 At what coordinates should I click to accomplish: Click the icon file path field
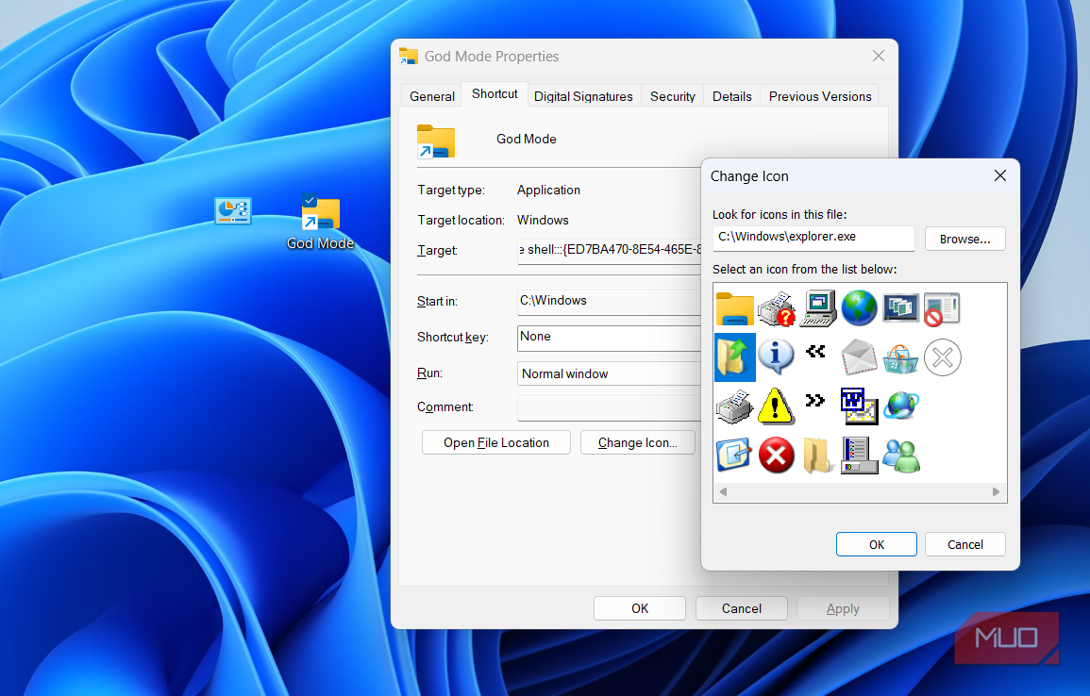pyautogui.click(x=813, y=238)
